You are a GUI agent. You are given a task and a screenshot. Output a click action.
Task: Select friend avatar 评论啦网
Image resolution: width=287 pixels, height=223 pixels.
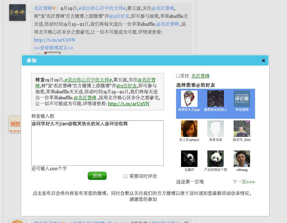pyautogui.click(x=242, y=99)
